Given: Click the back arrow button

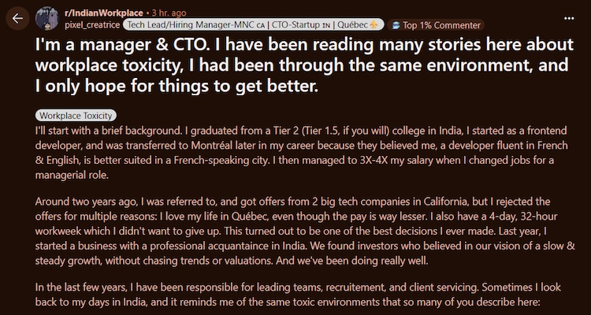Looking at the screenshot, I should pyautogui.click(x=18, y=18).
